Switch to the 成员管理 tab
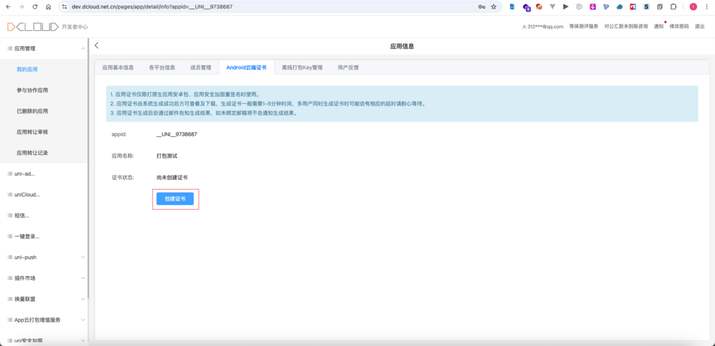Viewport: 715px width, 346px height. [201, 68]
